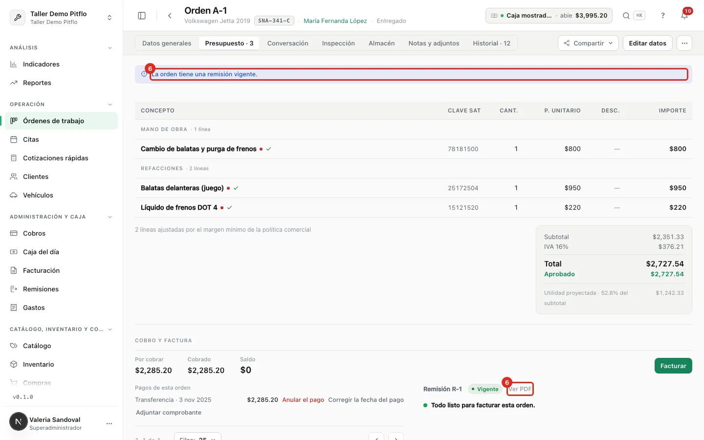704x440 pixels.
Task: Click the Reportes trend icon
Action: [x=14, y=83]
